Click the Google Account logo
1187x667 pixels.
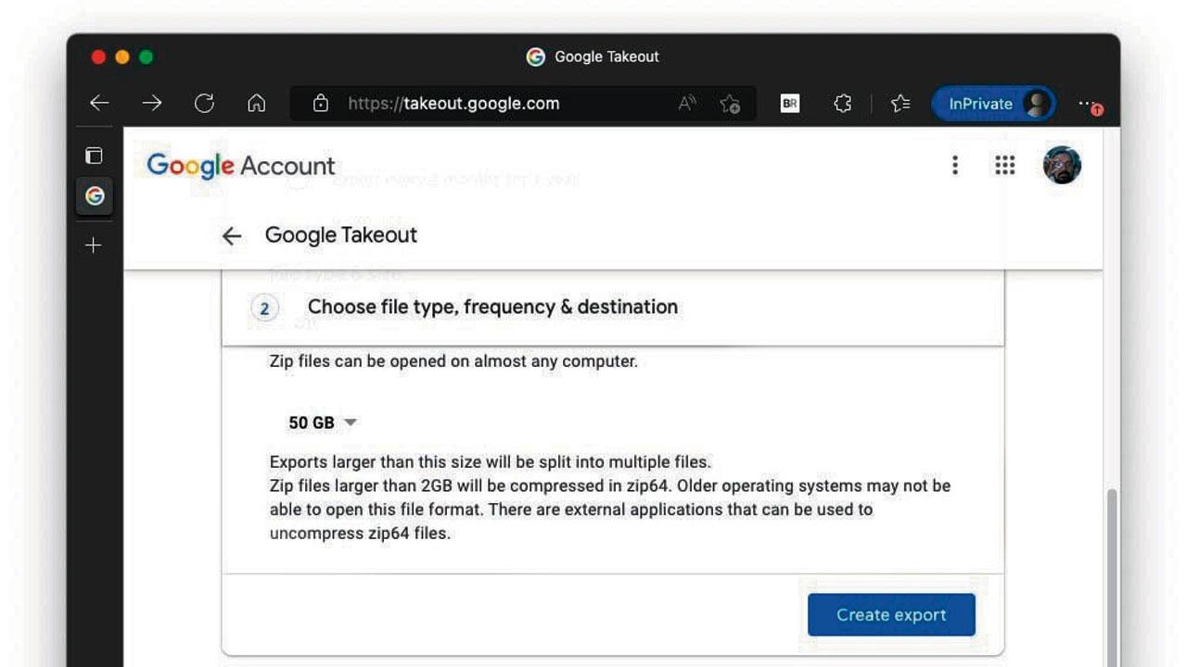[241, 166]
